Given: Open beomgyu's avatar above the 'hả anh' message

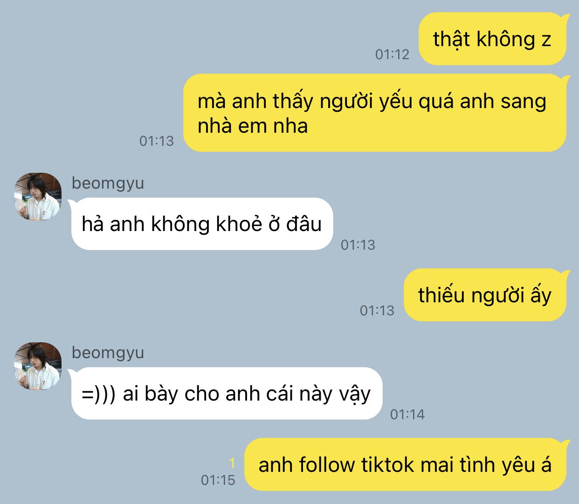Looking at the screenshot, I should coord(38,196).
